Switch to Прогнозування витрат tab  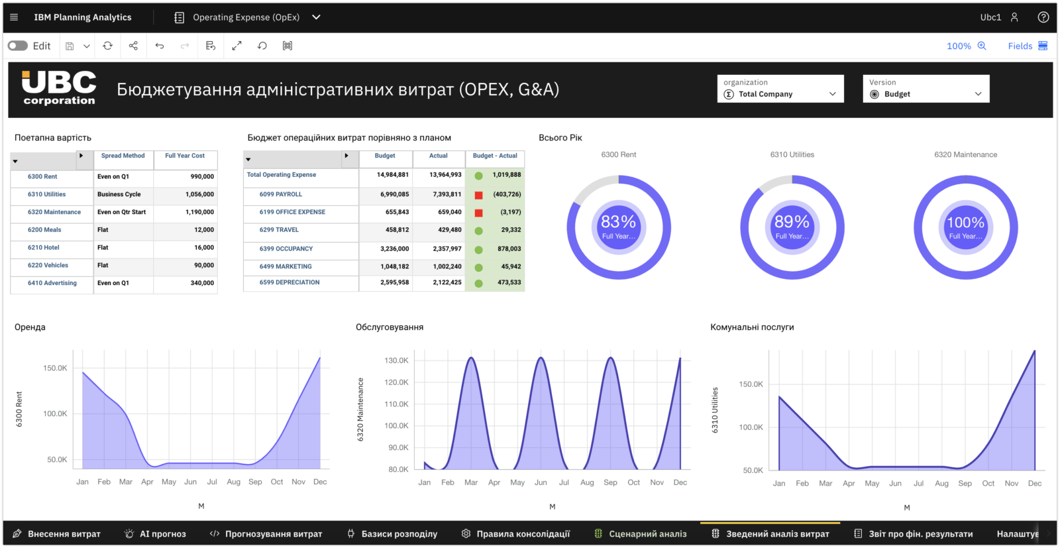click(x=266, y=533)
